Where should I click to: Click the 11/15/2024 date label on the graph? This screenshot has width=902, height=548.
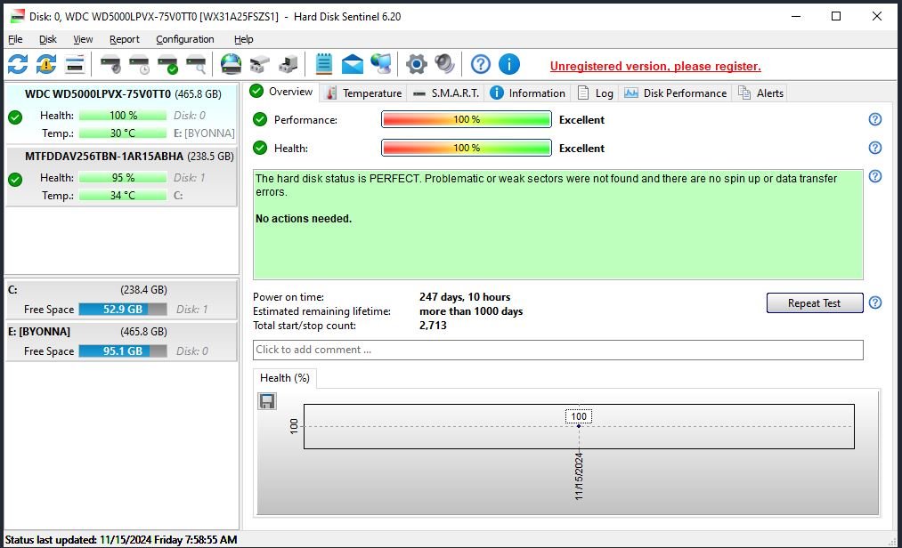[579, 476]
